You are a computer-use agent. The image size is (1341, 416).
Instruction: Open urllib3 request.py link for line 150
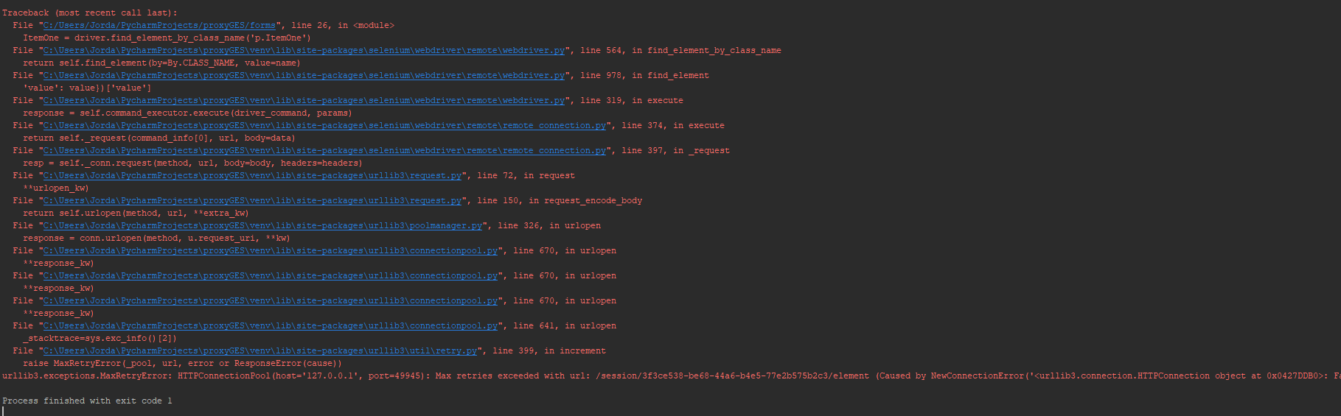tap(251, 200)
